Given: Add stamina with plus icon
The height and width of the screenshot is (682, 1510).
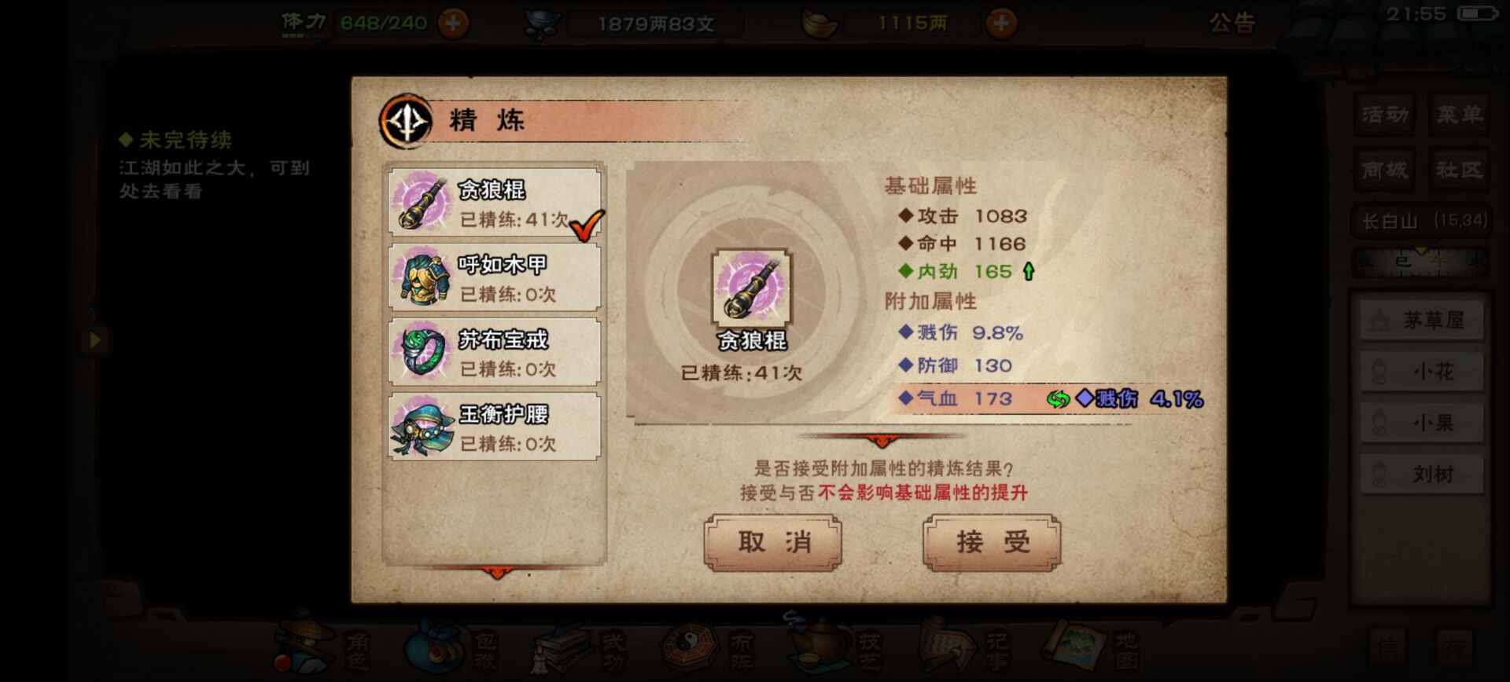Looking at the screenshot, I should coord(453,23).
